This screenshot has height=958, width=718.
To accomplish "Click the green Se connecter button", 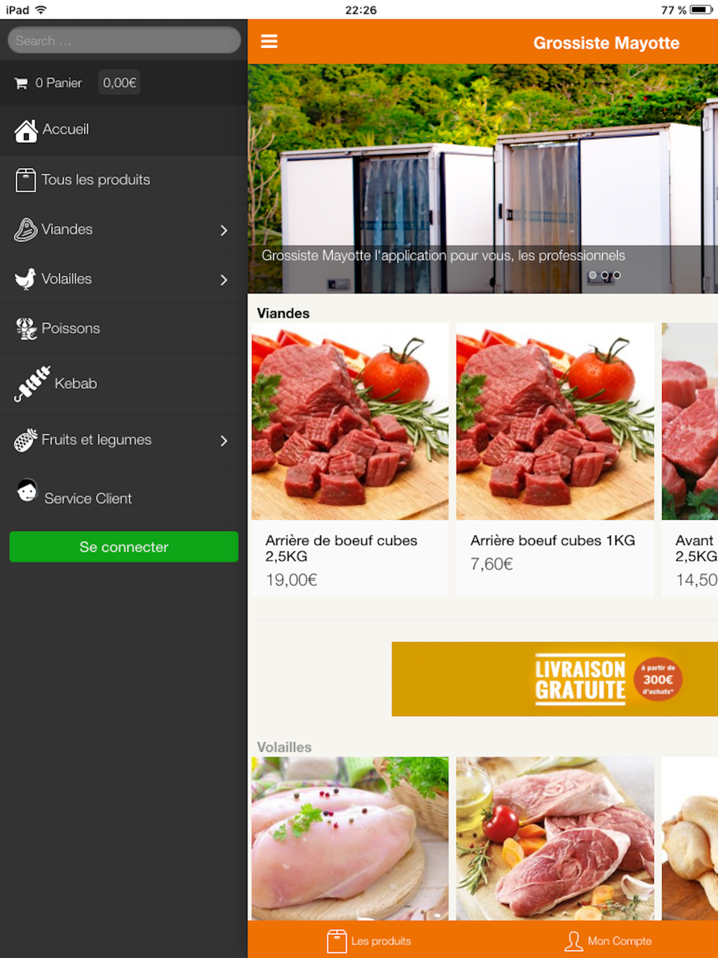I will click(x=123, y=547).
